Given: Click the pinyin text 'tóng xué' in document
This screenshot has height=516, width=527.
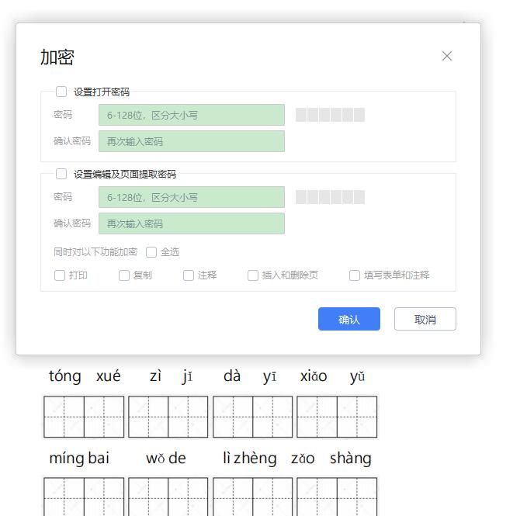Looking at the screenshot, I should coord(85,376).
